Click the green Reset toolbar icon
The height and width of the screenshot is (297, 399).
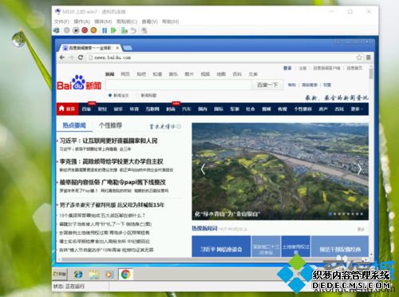point(113,30)
